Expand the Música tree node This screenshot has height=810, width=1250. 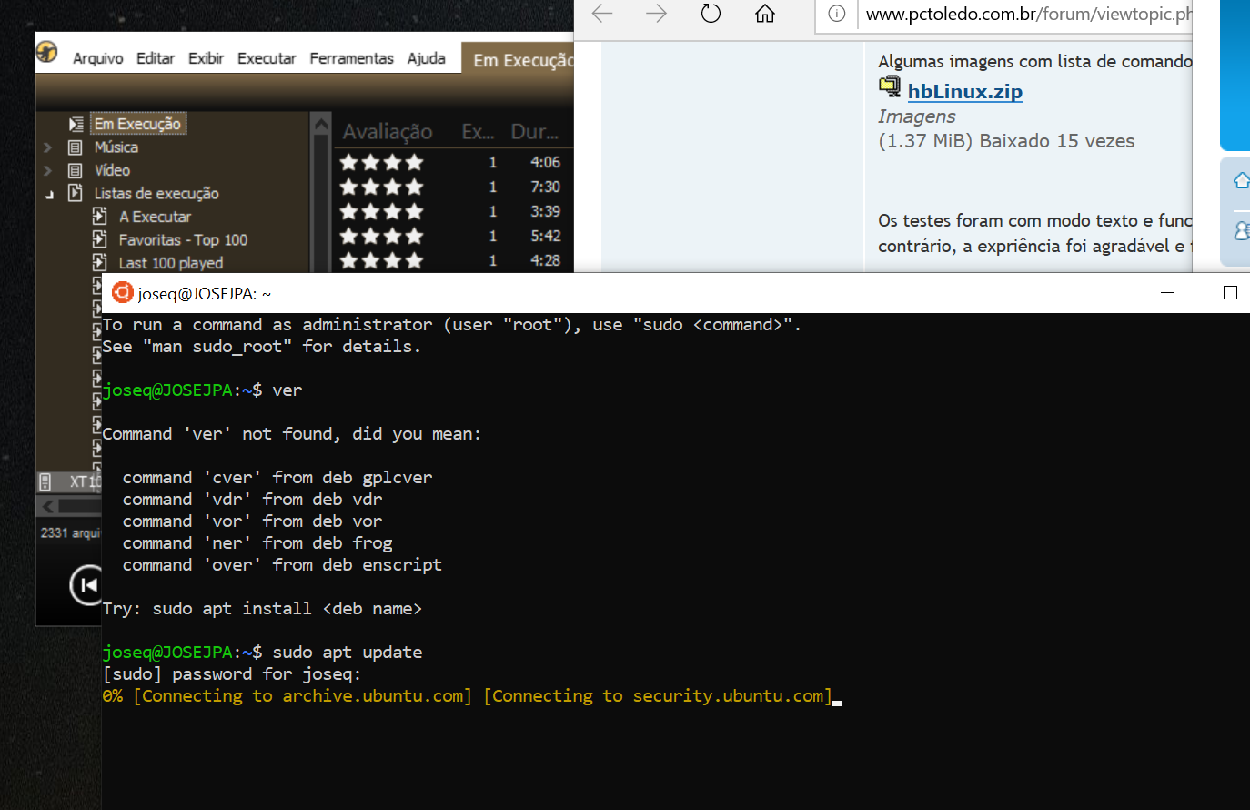click(x=48, y=147)
